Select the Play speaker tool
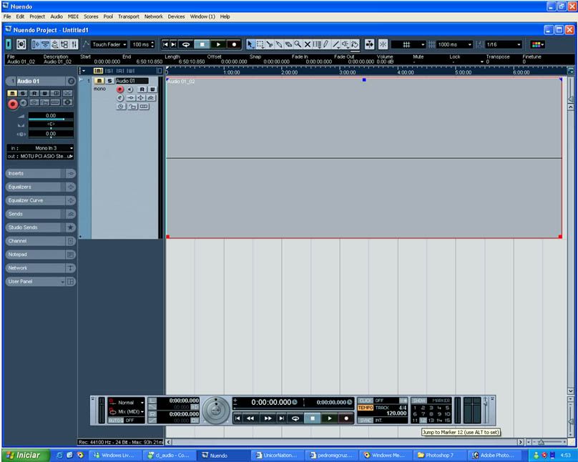This screenshot has width=578, height=462. coord(346,44)
